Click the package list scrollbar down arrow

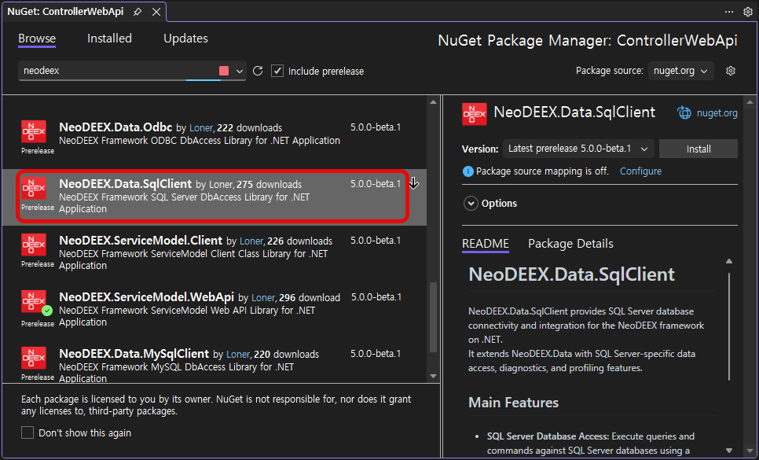pos(433,376)
